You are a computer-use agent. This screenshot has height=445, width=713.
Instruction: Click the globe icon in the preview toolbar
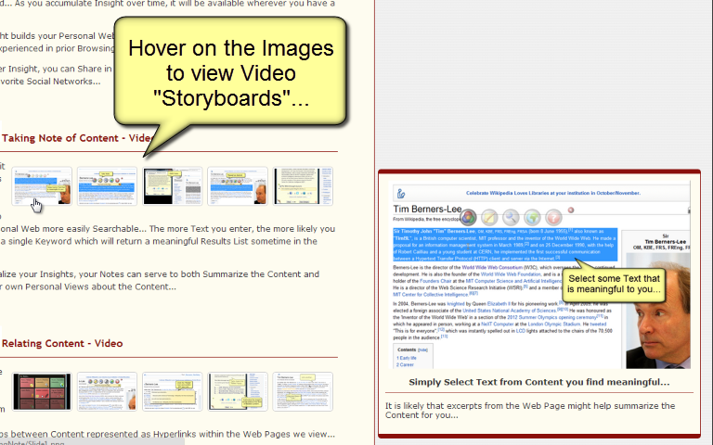533,218
